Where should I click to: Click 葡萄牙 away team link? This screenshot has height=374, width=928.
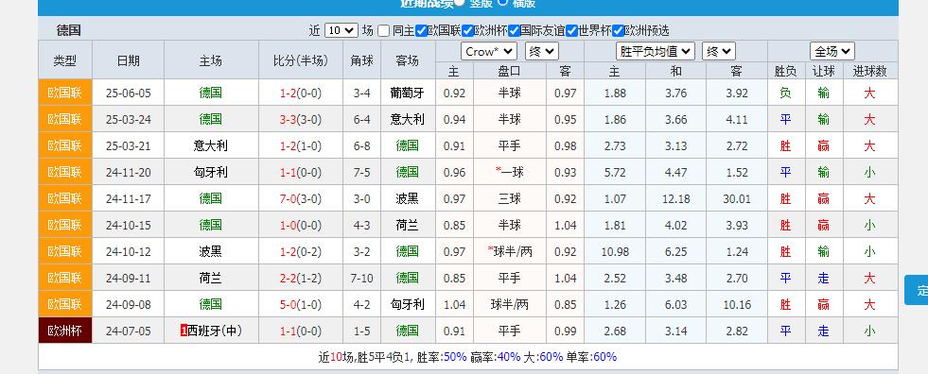tap(407, 93)
